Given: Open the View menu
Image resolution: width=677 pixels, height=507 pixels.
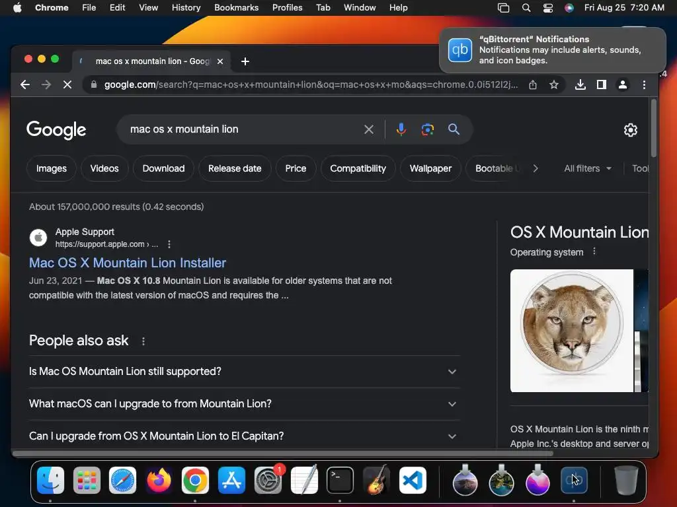Looking at the screenshot, I should click(148, 8).
